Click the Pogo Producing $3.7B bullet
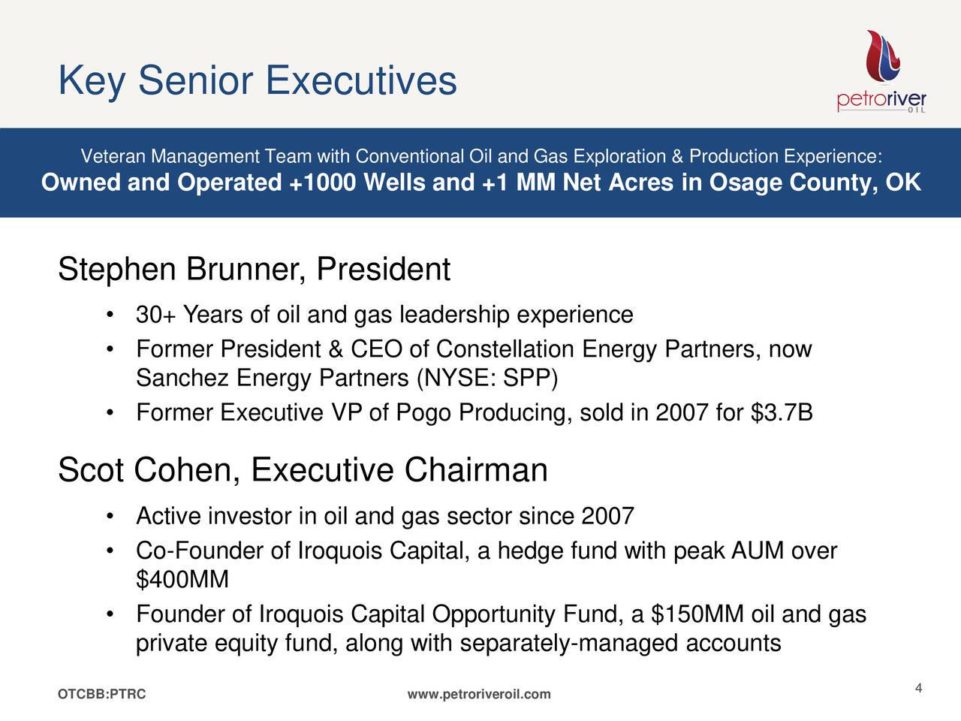The image size is (961, 721). click(x=474, y=413)
